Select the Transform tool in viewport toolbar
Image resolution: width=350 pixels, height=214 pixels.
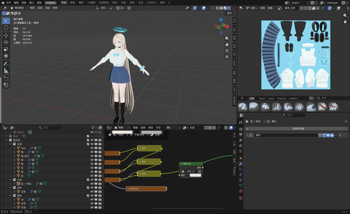pyautogui.click(x=6, y=56)
